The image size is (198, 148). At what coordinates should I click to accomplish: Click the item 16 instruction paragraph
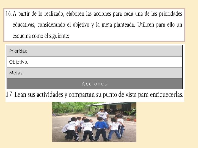point(94,25)
